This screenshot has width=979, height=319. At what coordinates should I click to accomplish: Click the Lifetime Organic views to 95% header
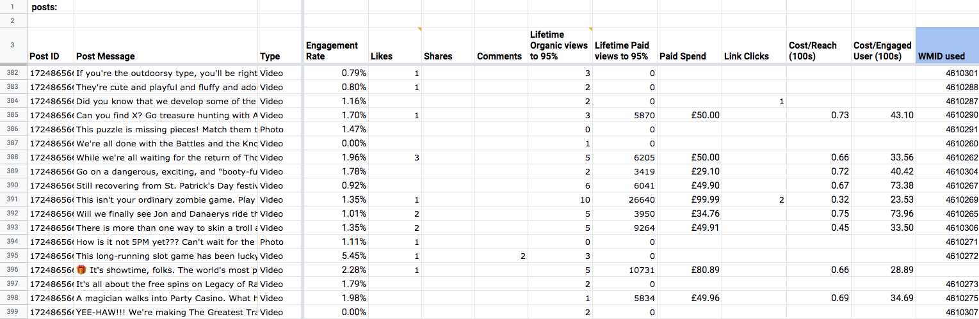click(560, 45)
